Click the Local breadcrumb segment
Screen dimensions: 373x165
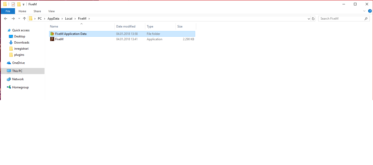[69, 19]
